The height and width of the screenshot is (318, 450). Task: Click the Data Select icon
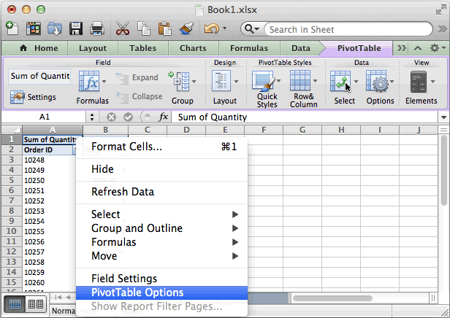(340, 82)
